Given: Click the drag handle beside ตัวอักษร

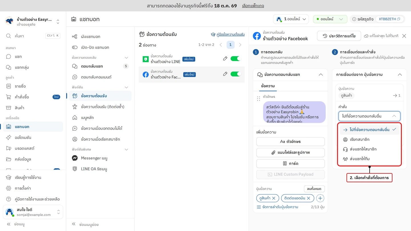Looking at the screenshot, I should pyautogui.click(x=259, y=99).
